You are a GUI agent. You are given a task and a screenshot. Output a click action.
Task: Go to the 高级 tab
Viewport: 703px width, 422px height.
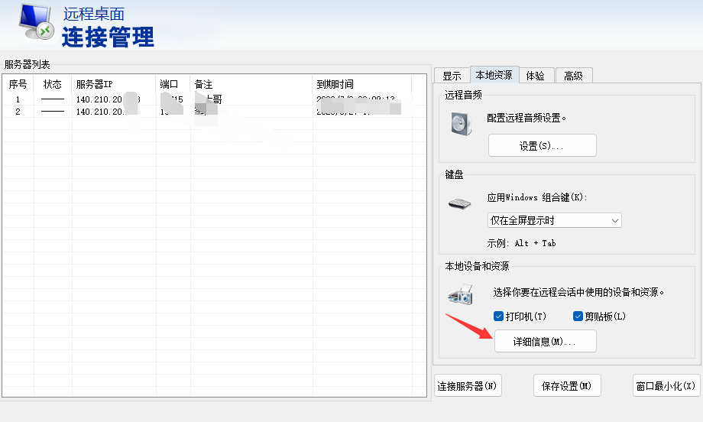coord(574,76)
